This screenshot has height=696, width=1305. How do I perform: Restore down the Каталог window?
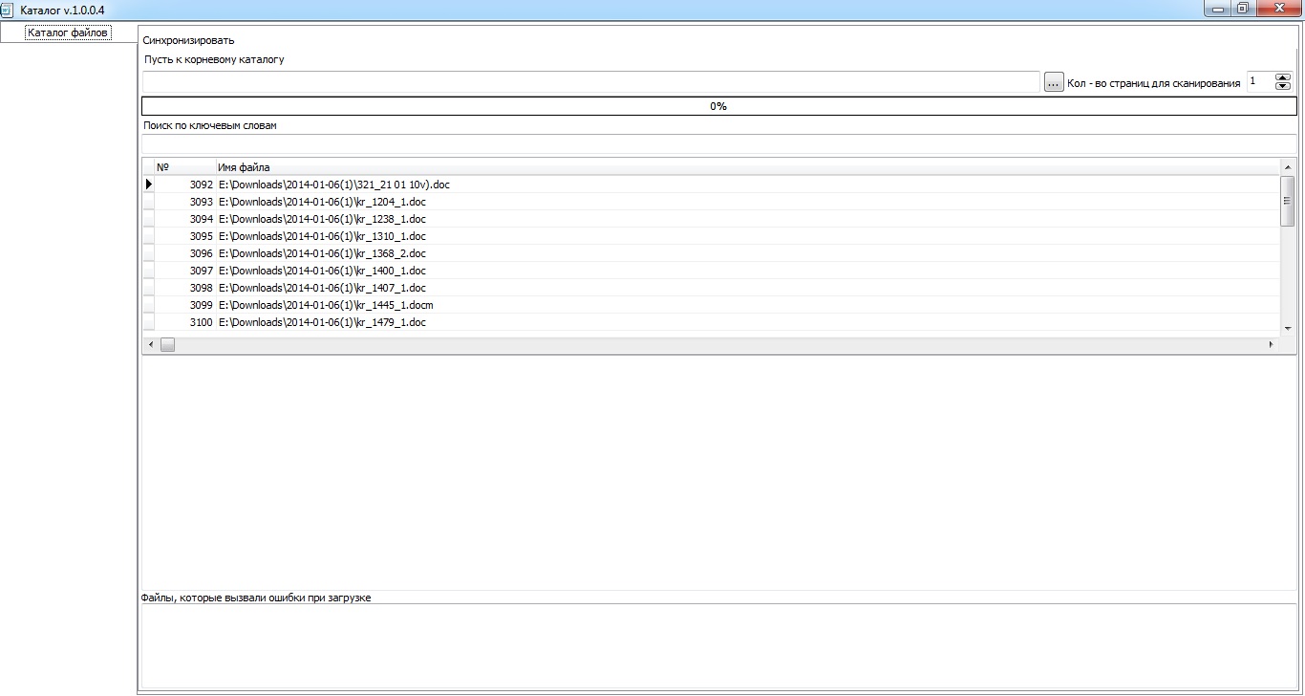(x=1243, y=9)
